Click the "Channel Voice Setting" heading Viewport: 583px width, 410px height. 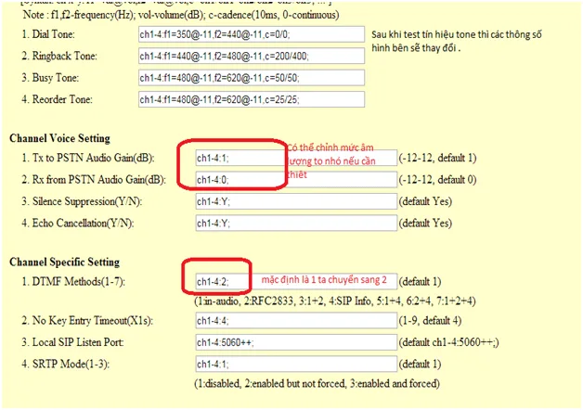click(x=59, y=138)
